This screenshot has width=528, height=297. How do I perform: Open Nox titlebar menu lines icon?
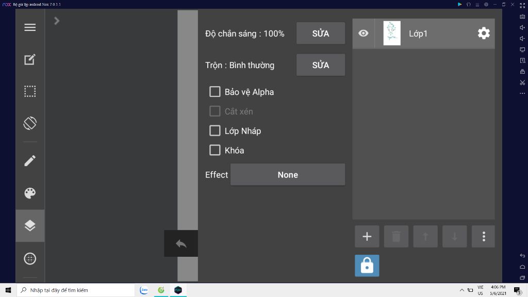pos(477,4)
